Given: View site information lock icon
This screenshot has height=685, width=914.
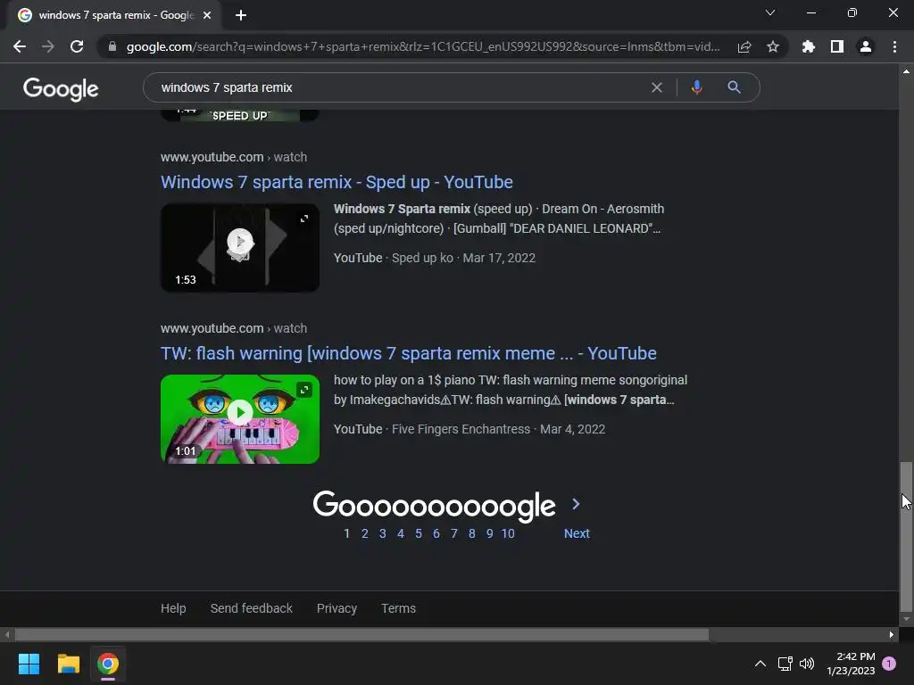Looking at the screenshot, I should [x=112, y=46].
